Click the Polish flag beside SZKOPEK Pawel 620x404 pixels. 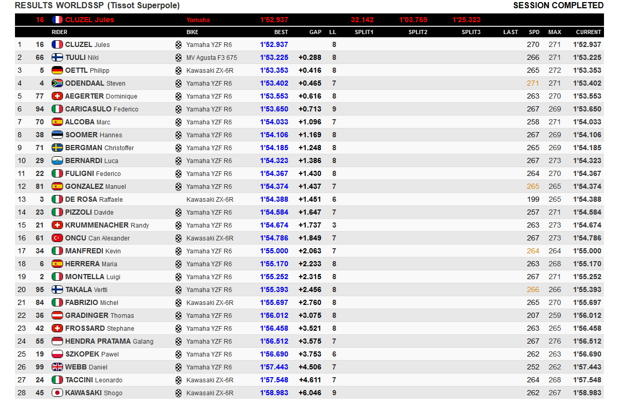click(57, 354)
